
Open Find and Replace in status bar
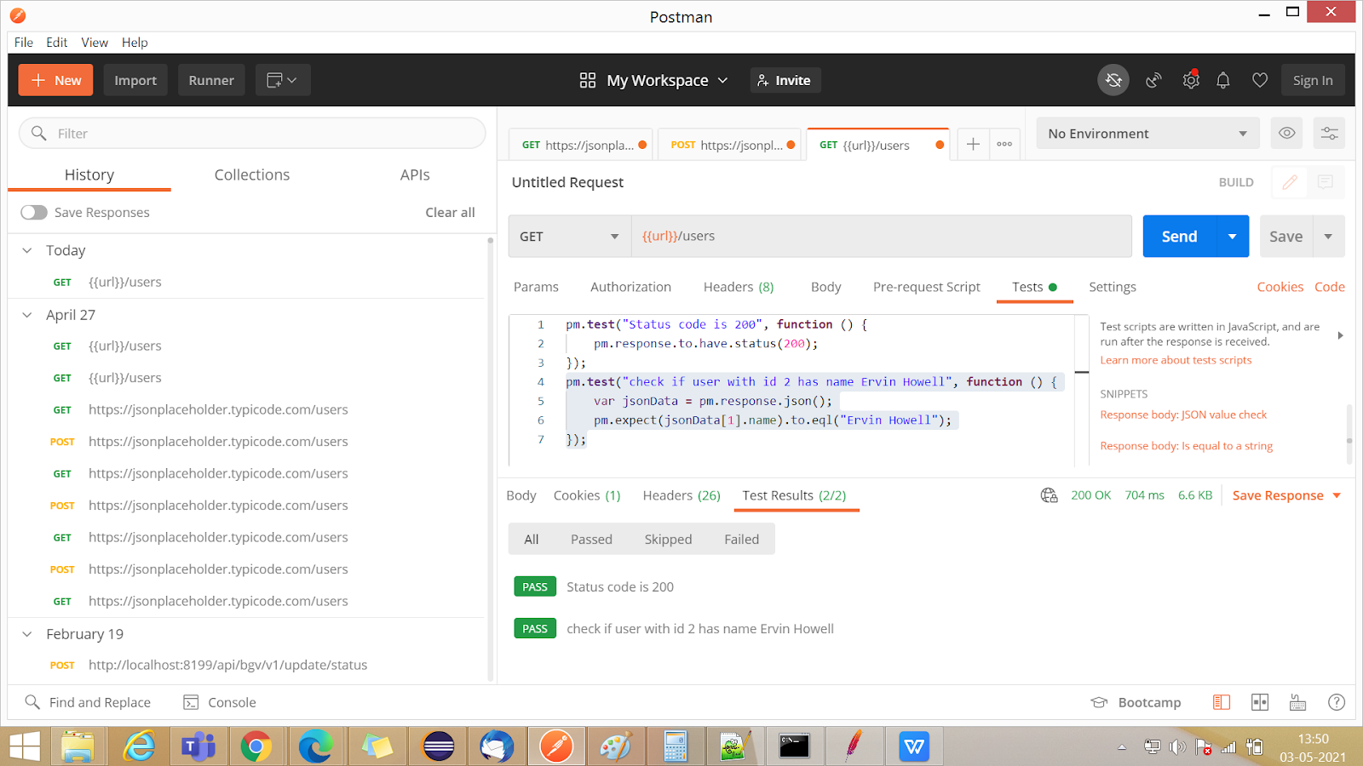pos(88,702)
